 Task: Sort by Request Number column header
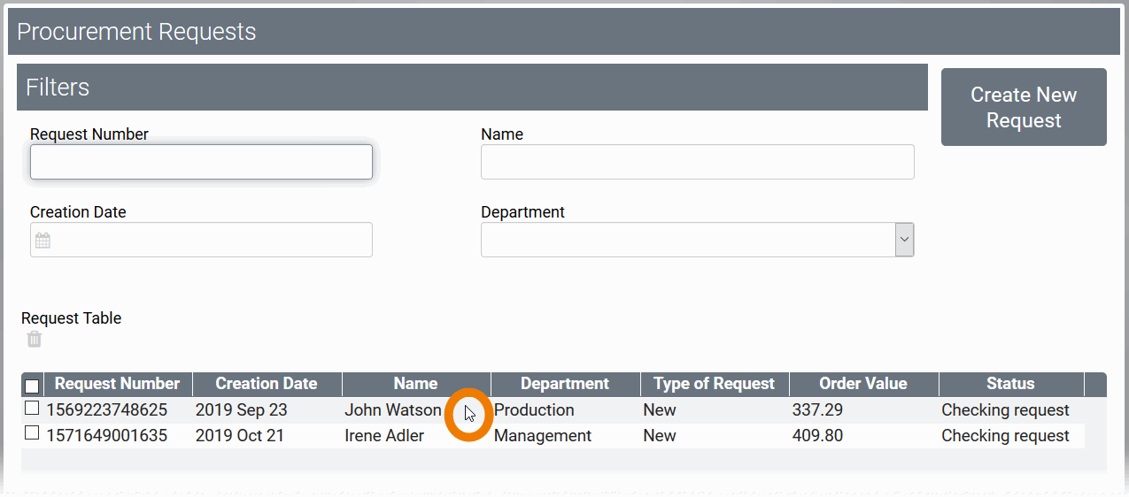(x=117, y=384)
